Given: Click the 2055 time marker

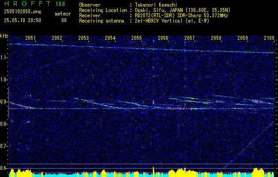Looking at the screenshot, I should click(137, 38).
